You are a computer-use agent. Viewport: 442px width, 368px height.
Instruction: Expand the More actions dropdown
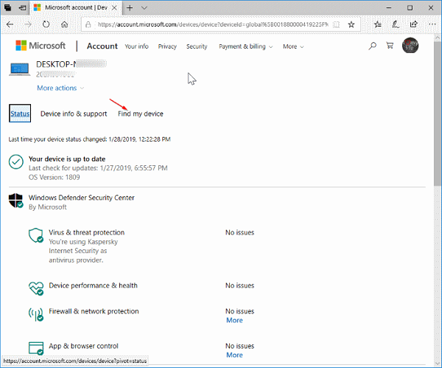tap(60, 88)
